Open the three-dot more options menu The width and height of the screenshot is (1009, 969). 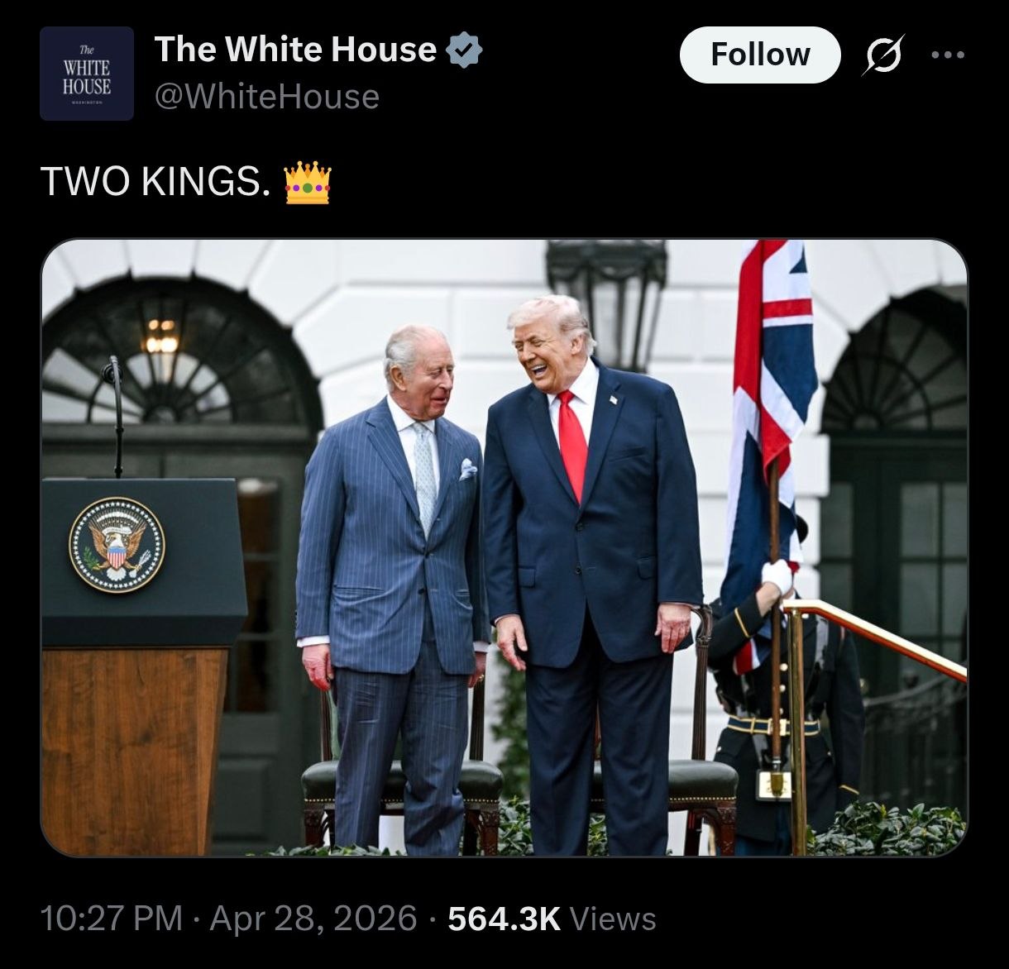click(948, 55)
